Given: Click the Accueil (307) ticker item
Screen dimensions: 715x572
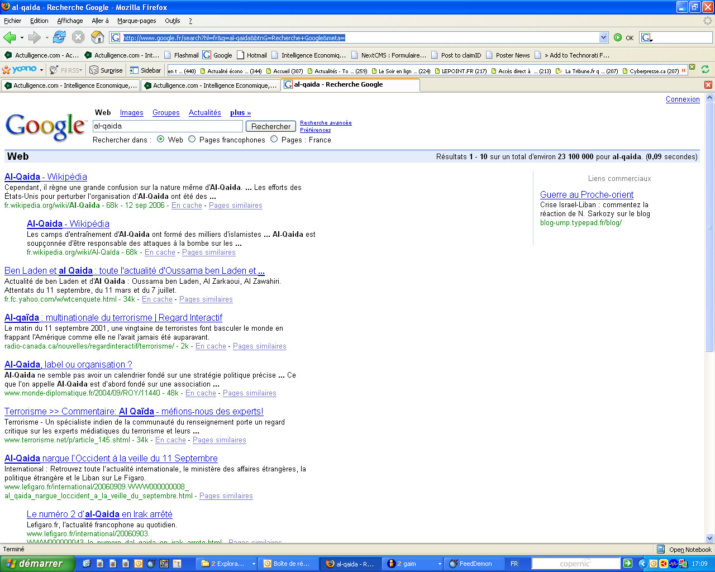Looking at the screenshot, I should tap(284, 71).
